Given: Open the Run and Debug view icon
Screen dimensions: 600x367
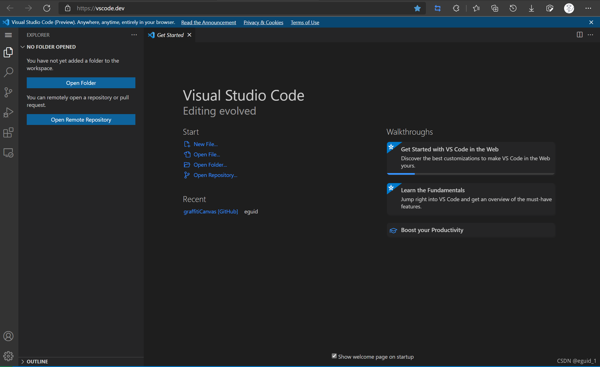Looking at the screenshot, I should click(x=8, y=112).
